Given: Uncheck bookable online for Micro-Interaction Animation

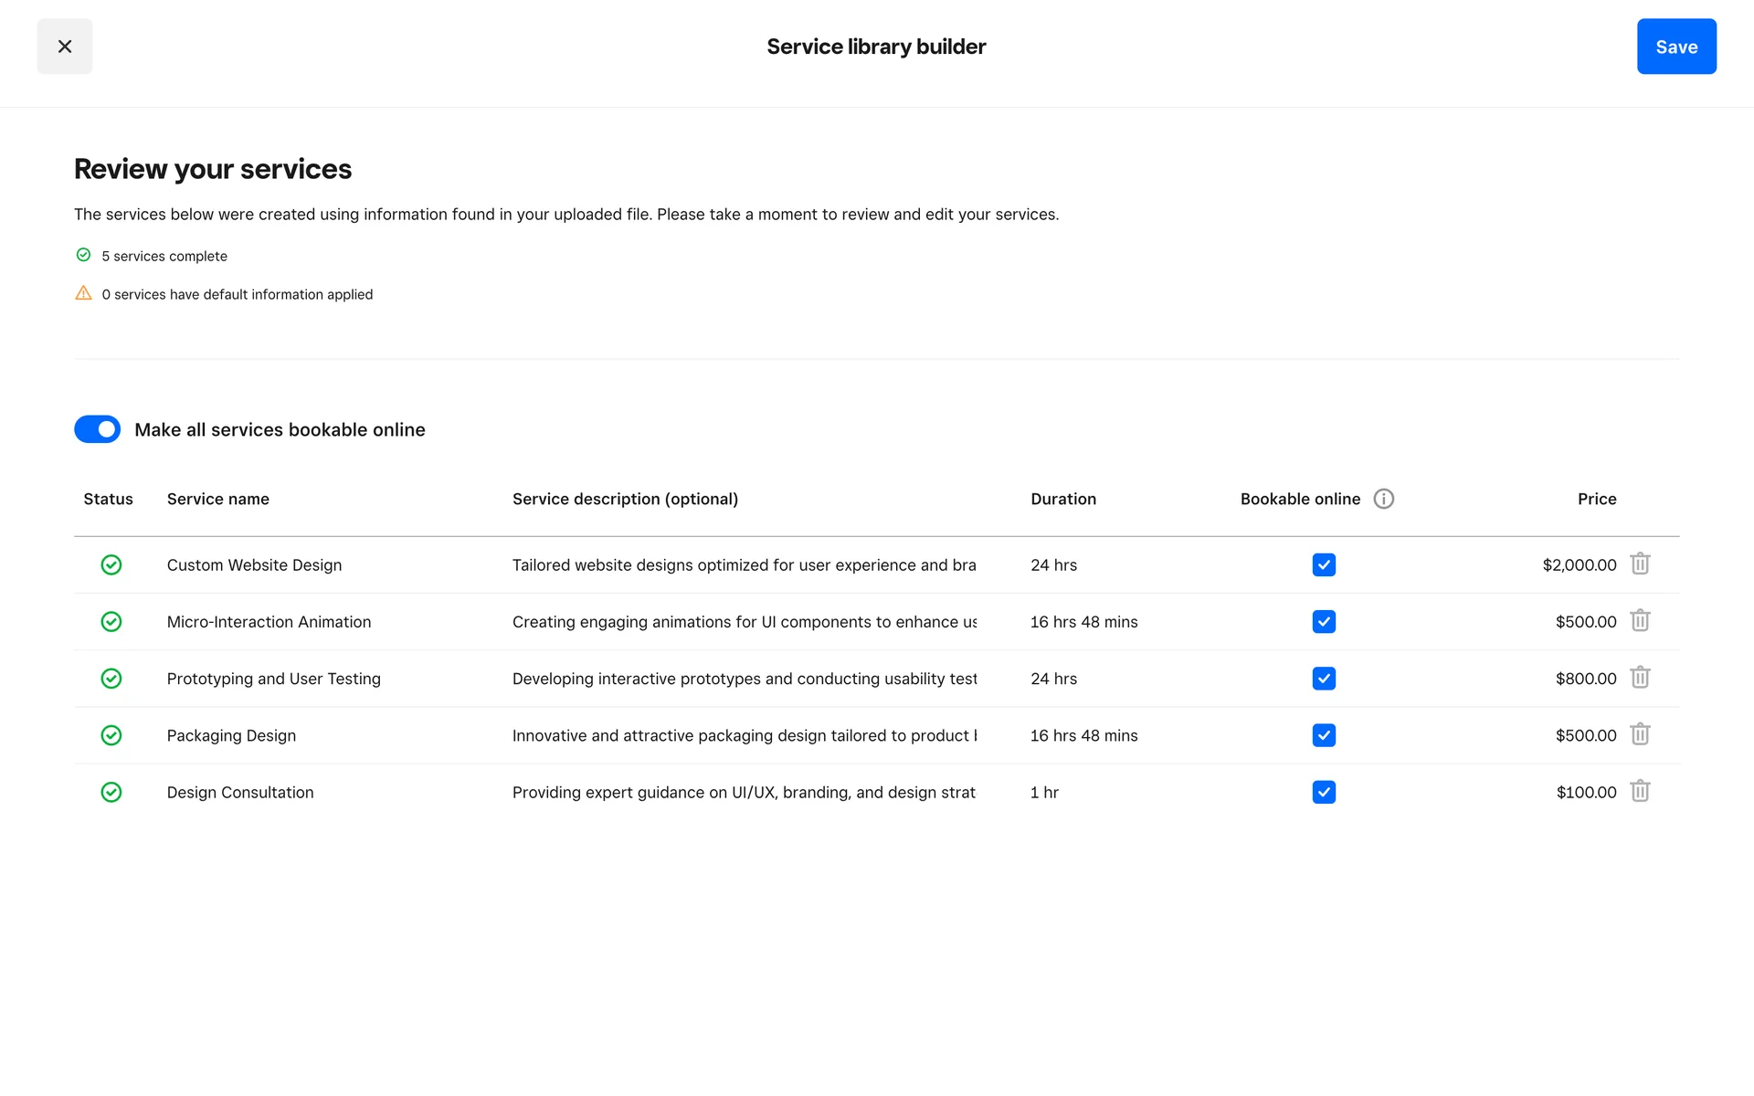Looking at the screenshot, I should pyautogui.click(x=1324, y=622).
